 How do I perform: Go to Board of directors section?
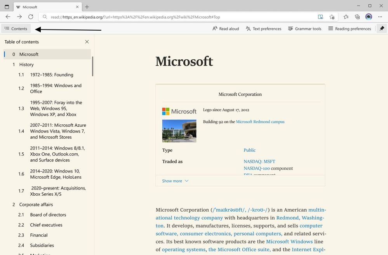pyautogui.click(x=47, y=215)
